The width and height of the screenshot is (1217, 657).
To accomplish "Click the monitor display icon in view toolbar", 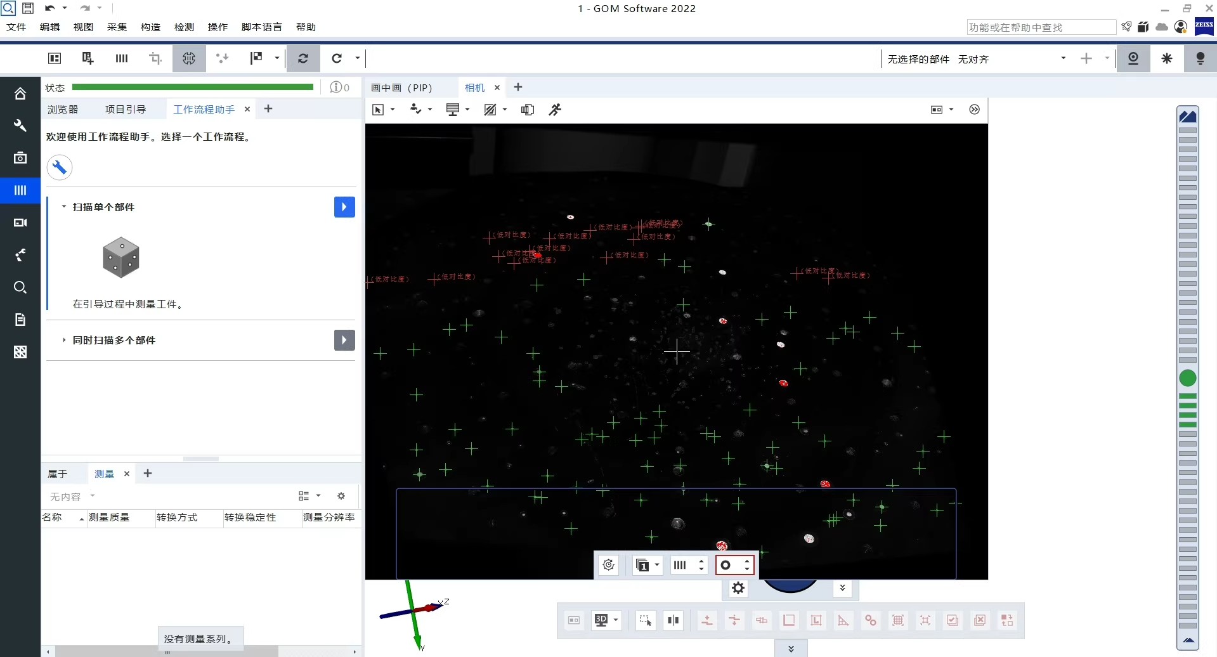I will pyautogui.click(x=453, y=110).
